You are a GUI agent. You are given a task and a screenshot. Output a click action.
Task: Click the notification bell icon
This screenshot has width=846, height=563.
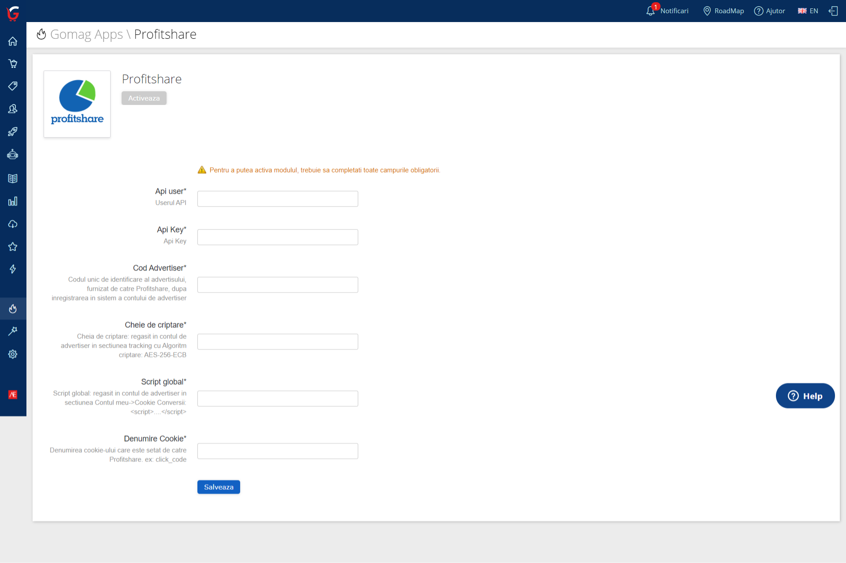[x=651, y=11]
